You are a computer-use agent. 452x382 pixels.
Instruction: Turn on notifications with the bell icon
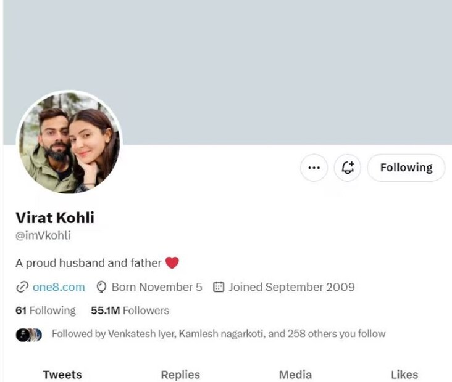click(x=348, y=168)
